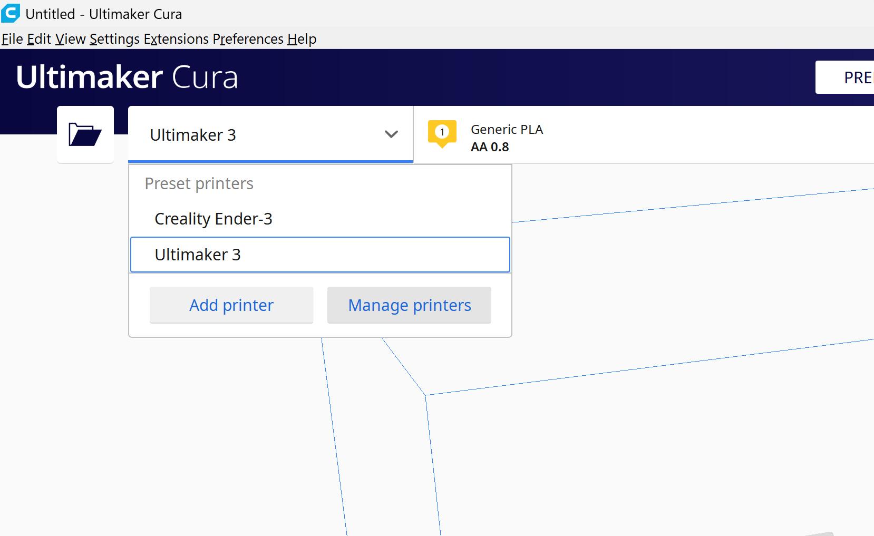Click the Manage printers button
Image resolution: width=874 pixels, height=536 pixels.
(410, 305)
